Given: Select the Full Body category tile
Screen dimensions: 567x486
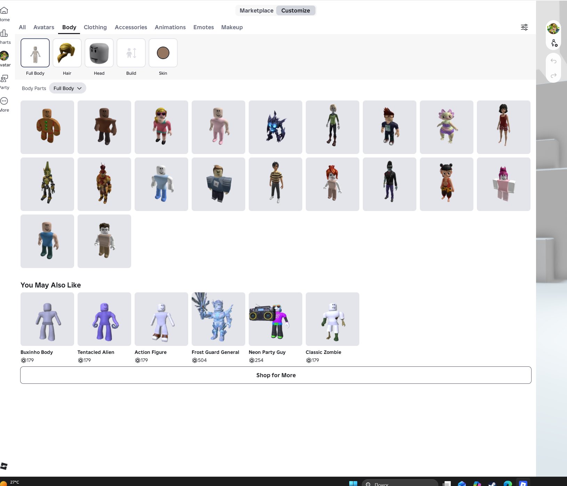Looking at the screenshot, I should tap(35, 53).
